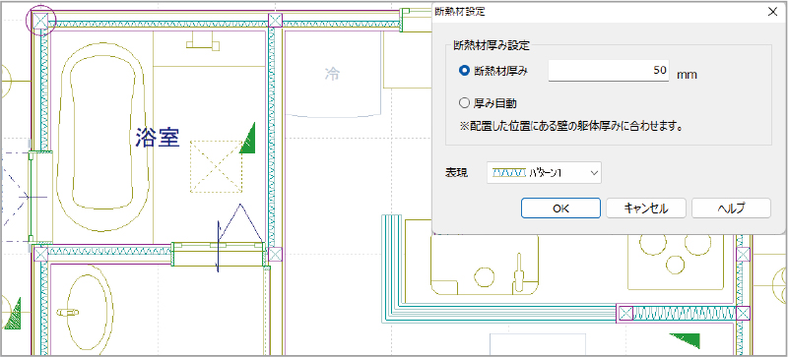Select the 断熱材厚み設定 group label

pos(492,45)
